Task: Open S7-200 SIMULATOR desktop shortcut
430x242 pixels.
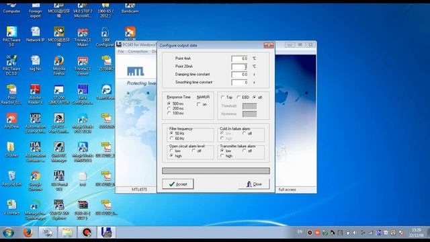Action: [x=59, y=94]
